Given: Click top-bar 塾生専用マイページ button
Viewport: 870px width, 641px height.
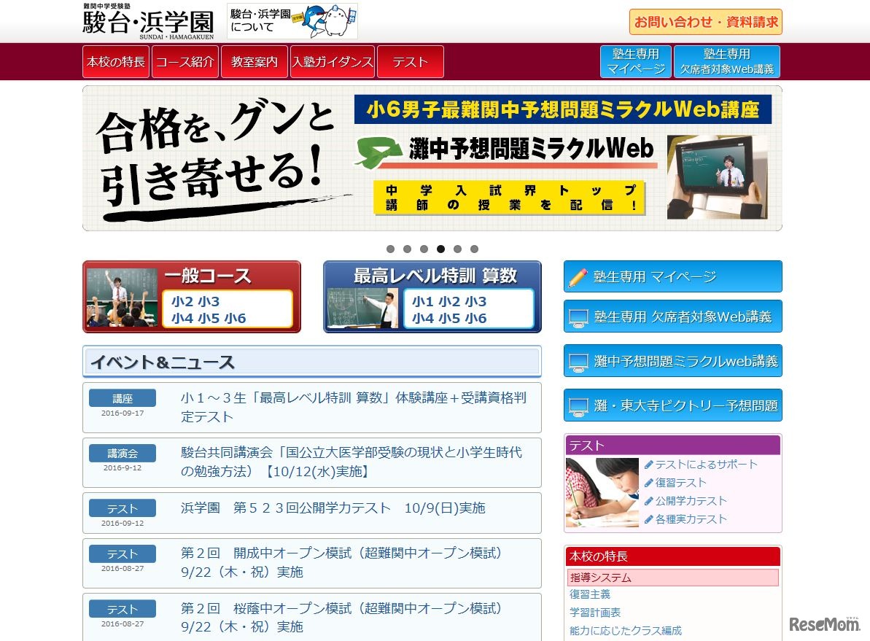Looking at the screenshot, I should [x=636, y=61].
